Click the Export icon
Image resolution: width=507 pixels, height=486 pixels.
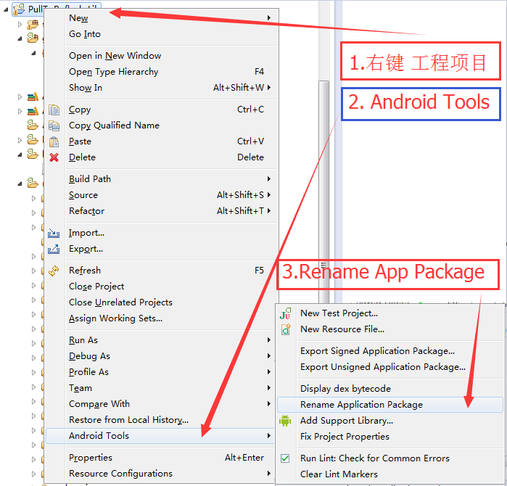point(54,249)
